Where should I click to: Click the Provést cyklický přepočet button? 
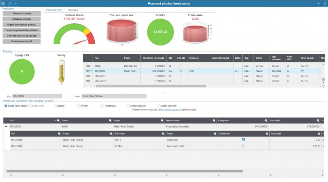(x=21, y=36)
